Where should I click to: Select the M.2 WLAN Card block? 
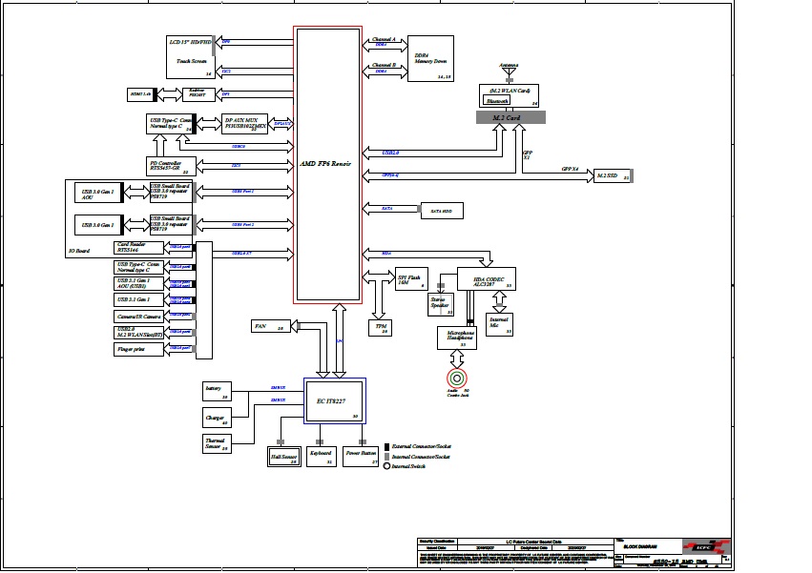pyautogui.click(x=510, y=95)
